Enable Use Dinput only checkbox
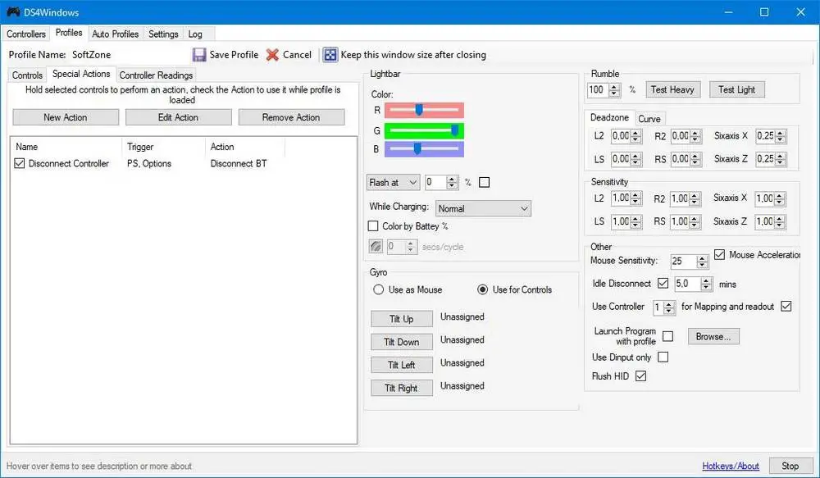 (x=663, y=357)
